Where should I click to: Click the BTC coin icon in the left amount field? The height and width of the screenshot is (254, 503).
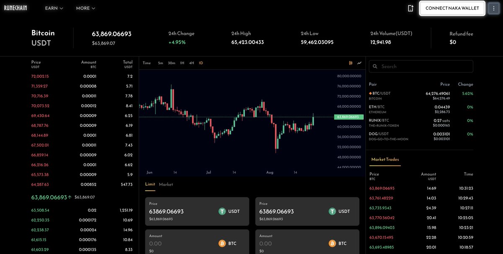point(223,244)
